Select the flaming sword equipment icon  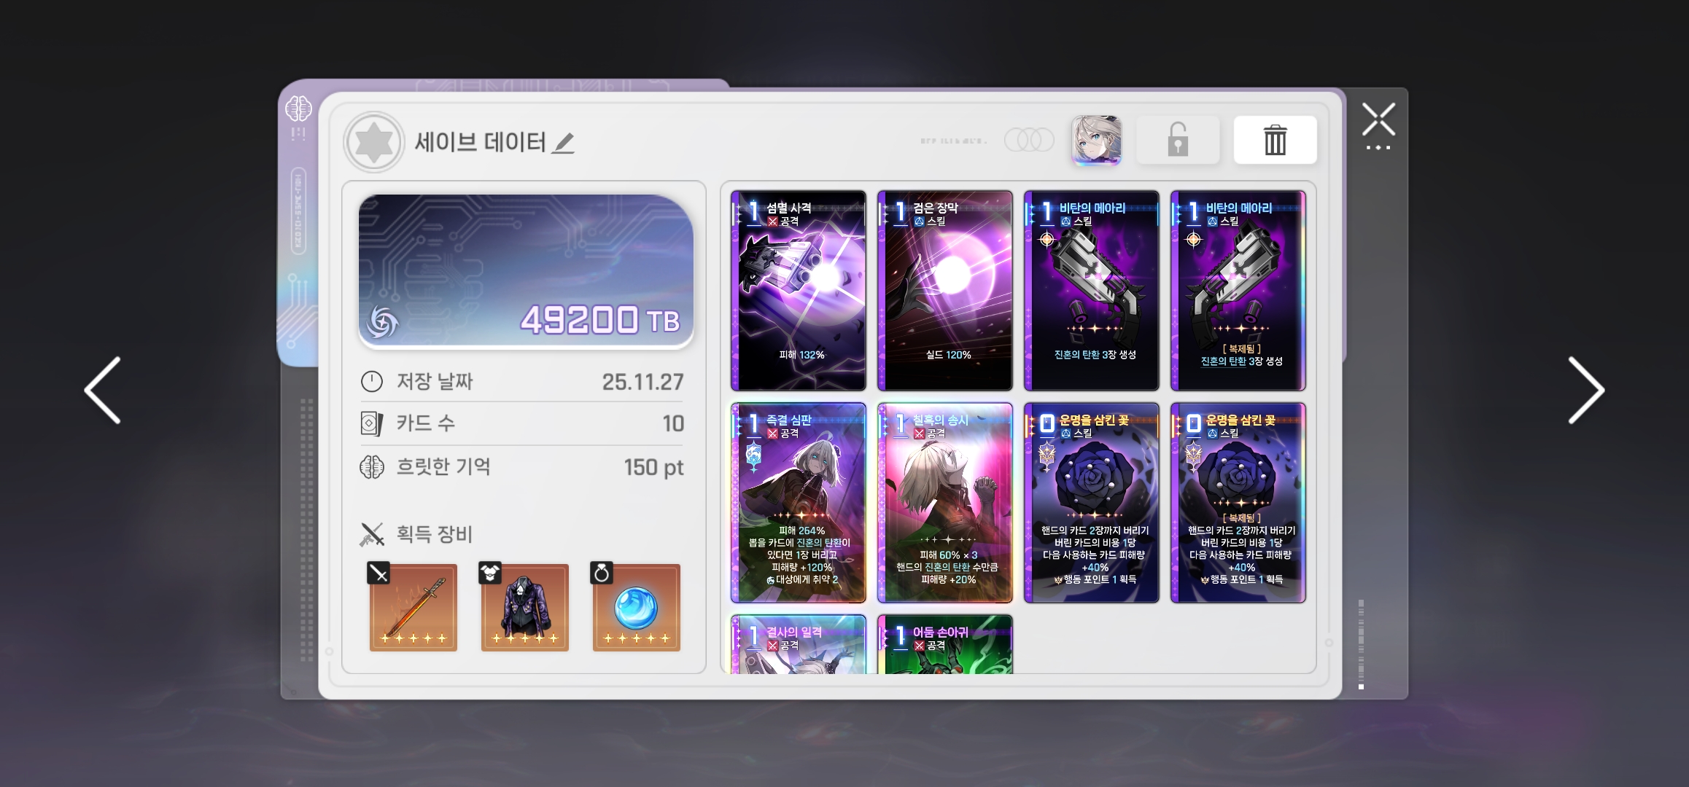[413, 607]
